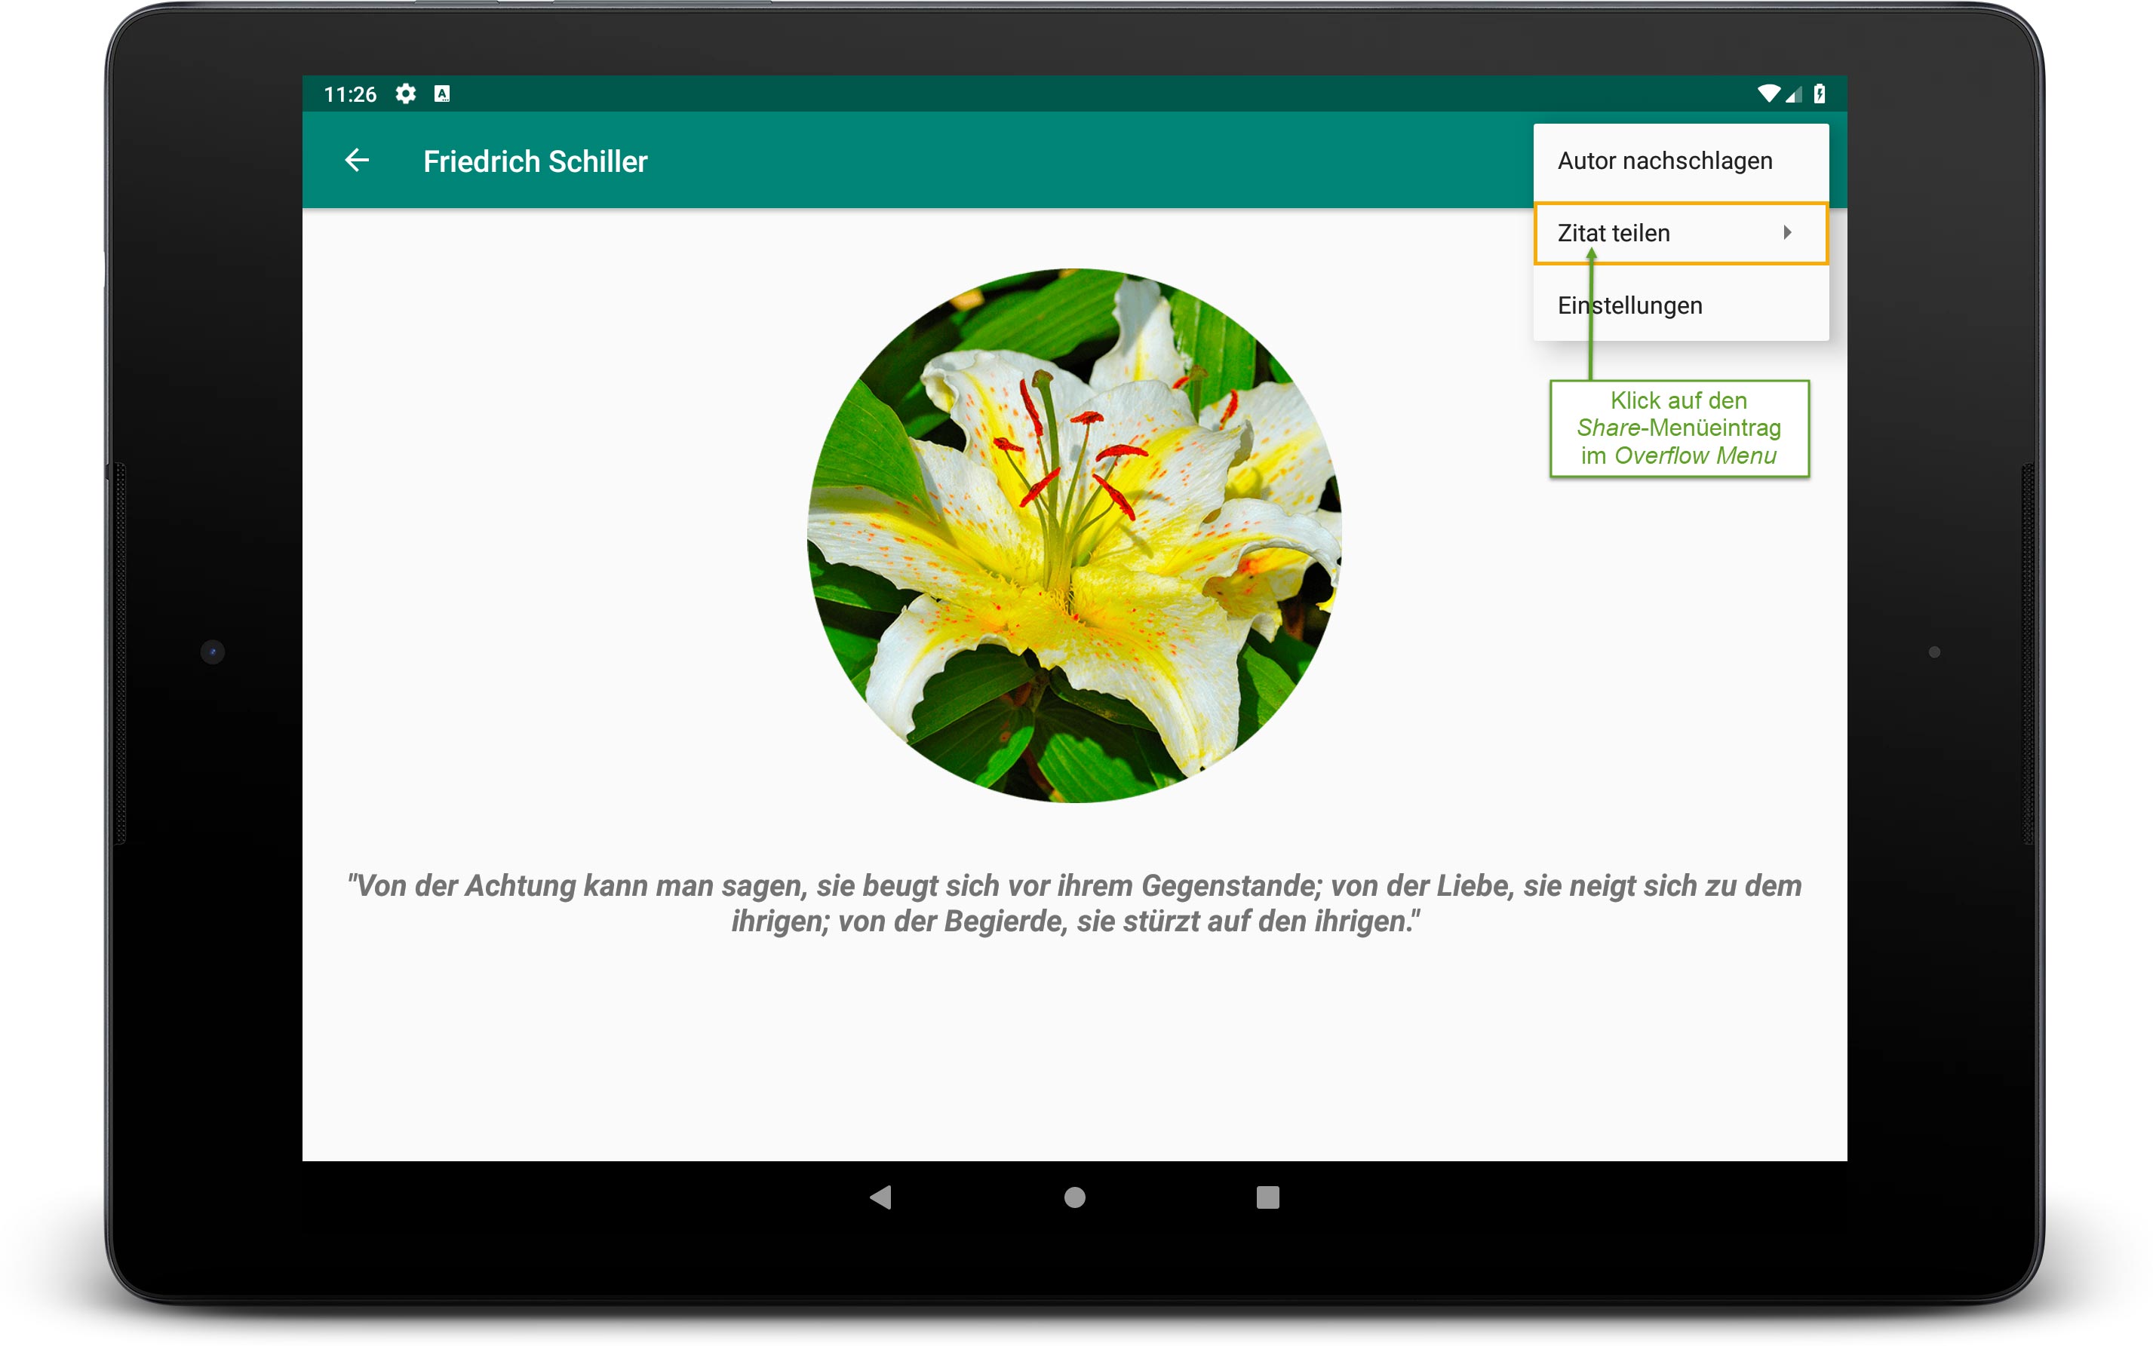2153x1346 pixels.
Task: Tap the Android back navigation button
Action: (880, 1197)
